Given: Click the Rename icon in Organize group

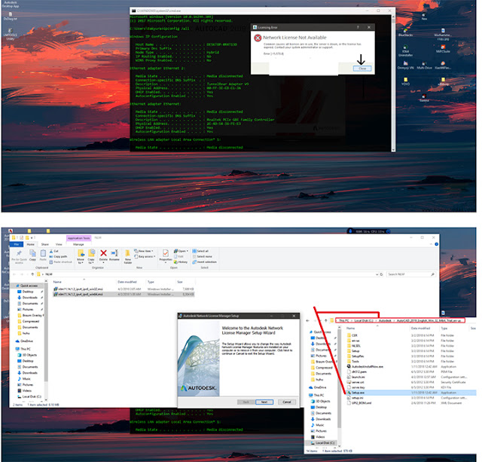Looking at the screenshot, I should click(x=114, y=253).
